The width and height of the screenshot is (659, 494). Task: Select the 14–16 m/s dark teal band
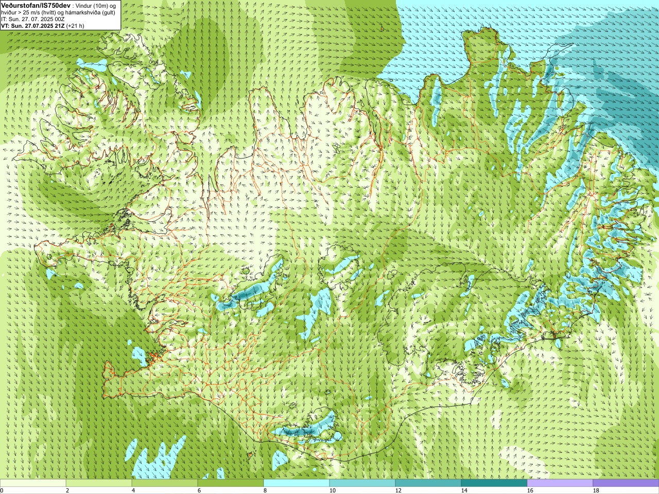point(494,483)
